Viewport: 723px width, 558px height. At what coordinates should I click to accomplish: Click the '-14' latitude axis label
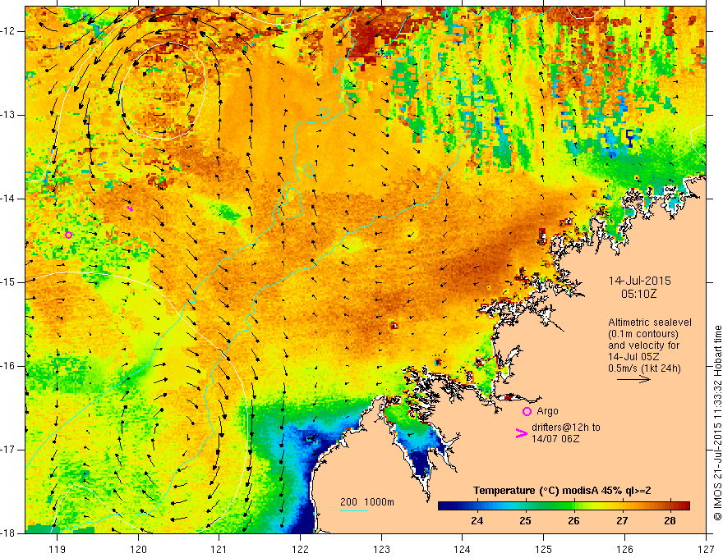tap(8, 199)
